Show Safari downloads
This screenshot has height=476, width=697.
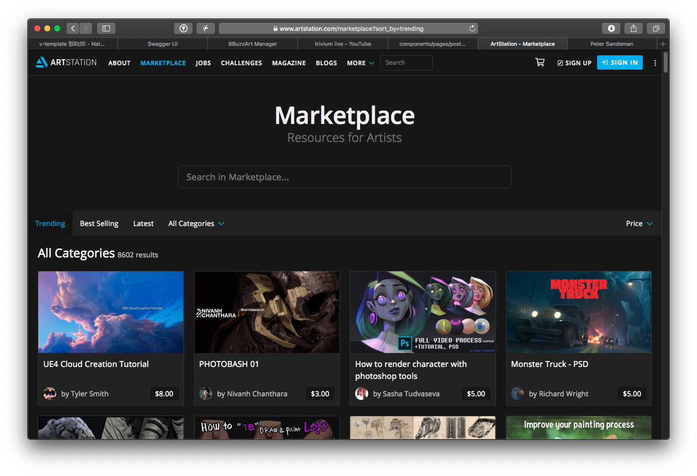click(611, 28)
